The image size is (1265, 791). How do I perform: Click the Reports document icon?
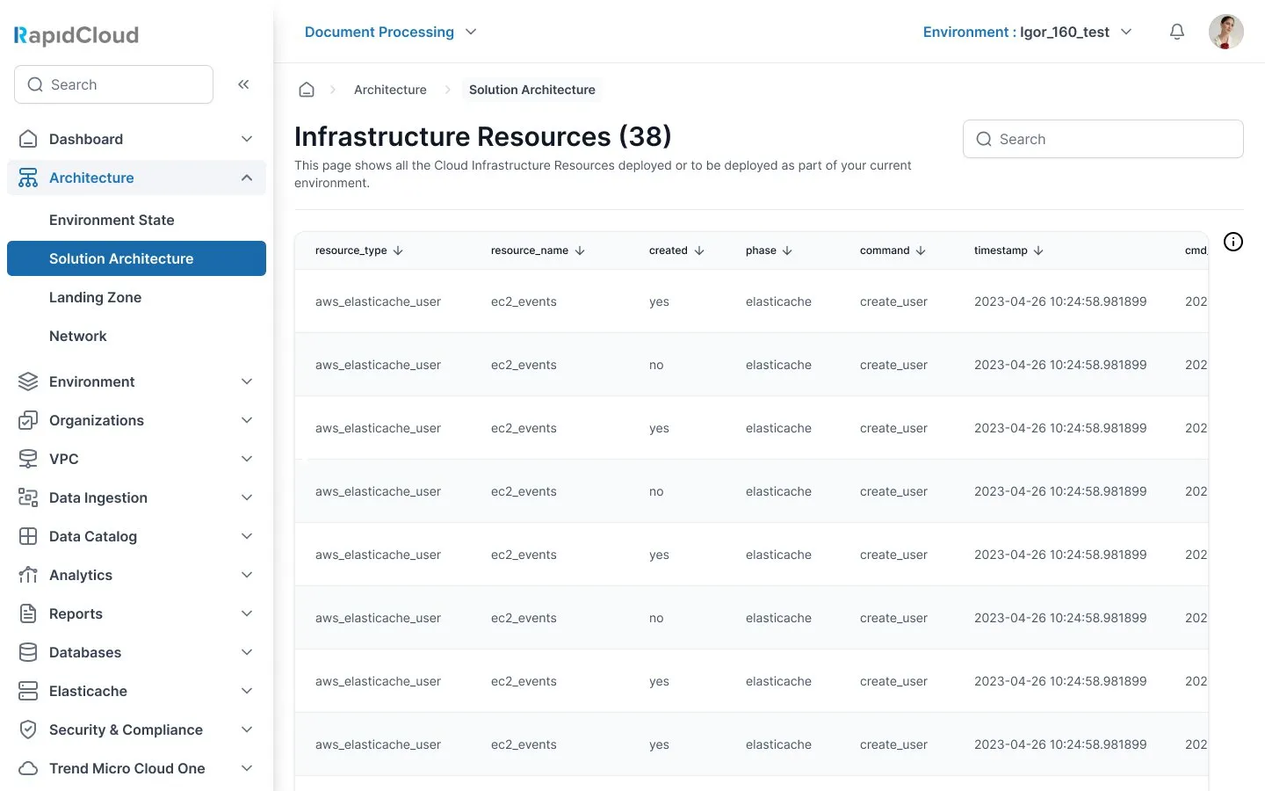pyautogui.click(x=28, y=613)
